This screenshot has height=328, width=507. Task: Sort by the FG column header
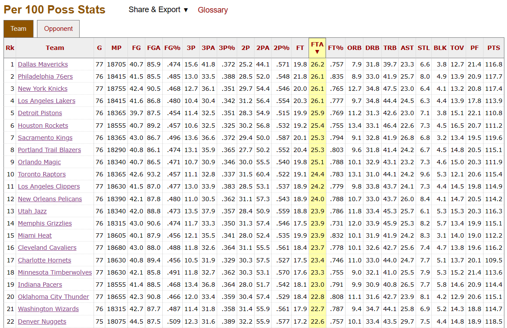pyautogui.click(x=137, y=48)
